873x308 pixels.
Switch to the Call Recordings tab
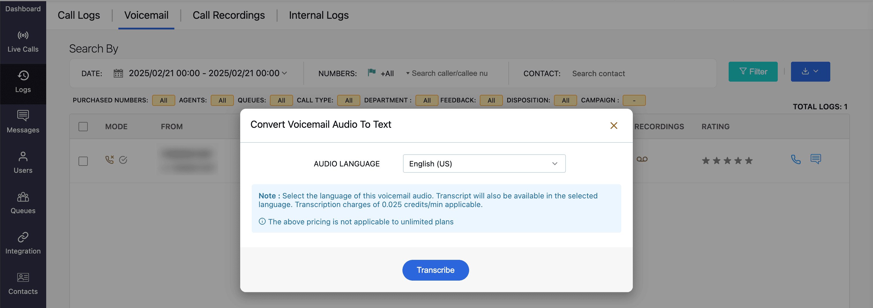[x=228, y=15]
